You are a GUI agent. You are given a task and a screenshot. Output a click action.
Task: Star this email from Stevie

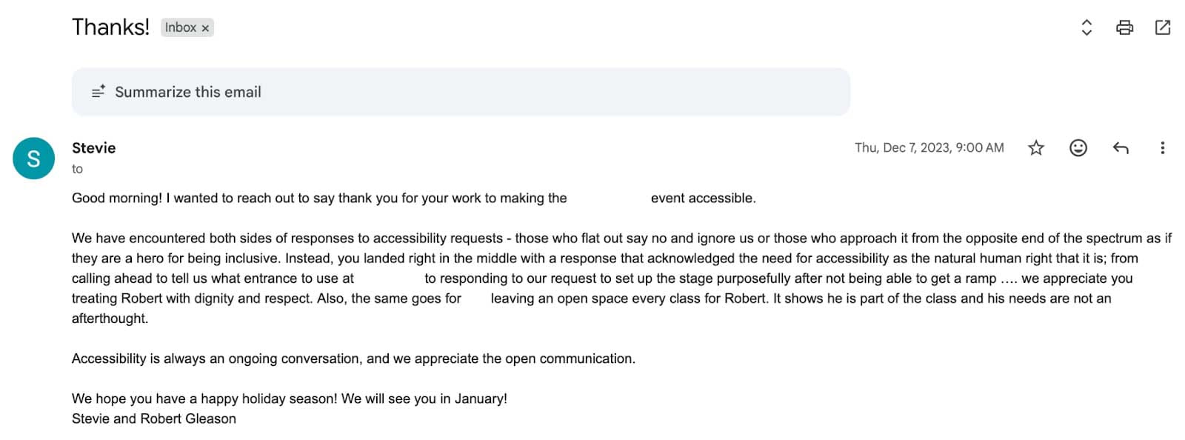[1035, 148]
